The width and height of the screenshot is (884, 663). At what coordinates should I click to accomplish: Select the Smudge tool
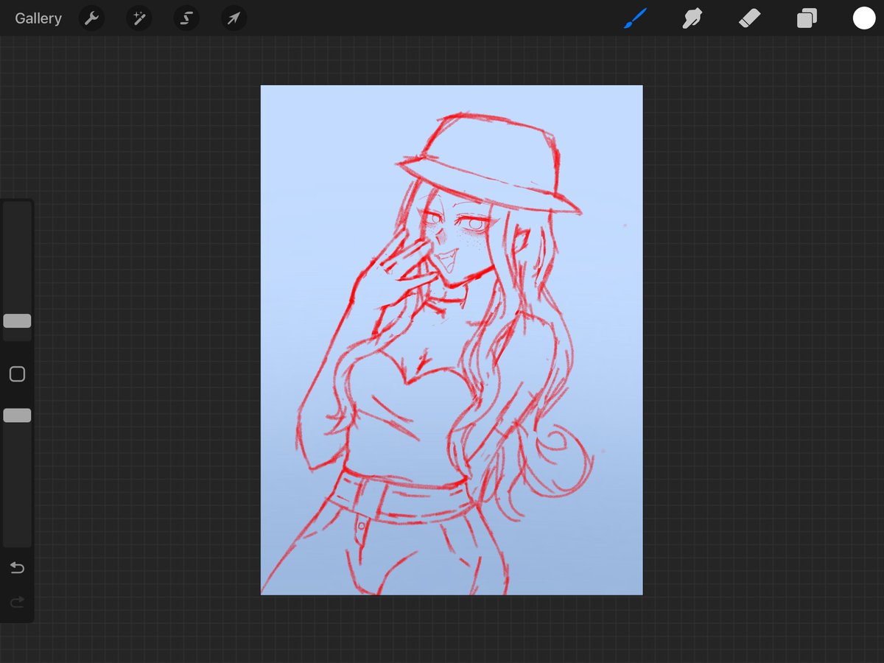click(692, 18)
